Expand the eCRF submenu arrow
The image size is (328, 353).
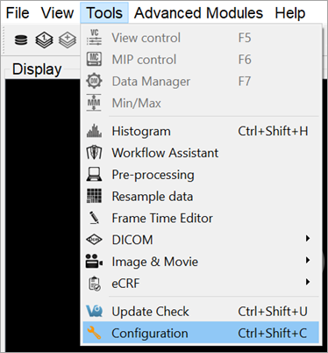(308, 282)
